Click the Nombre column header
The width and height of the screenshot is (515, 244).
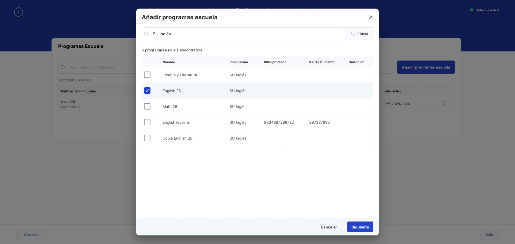169,62
